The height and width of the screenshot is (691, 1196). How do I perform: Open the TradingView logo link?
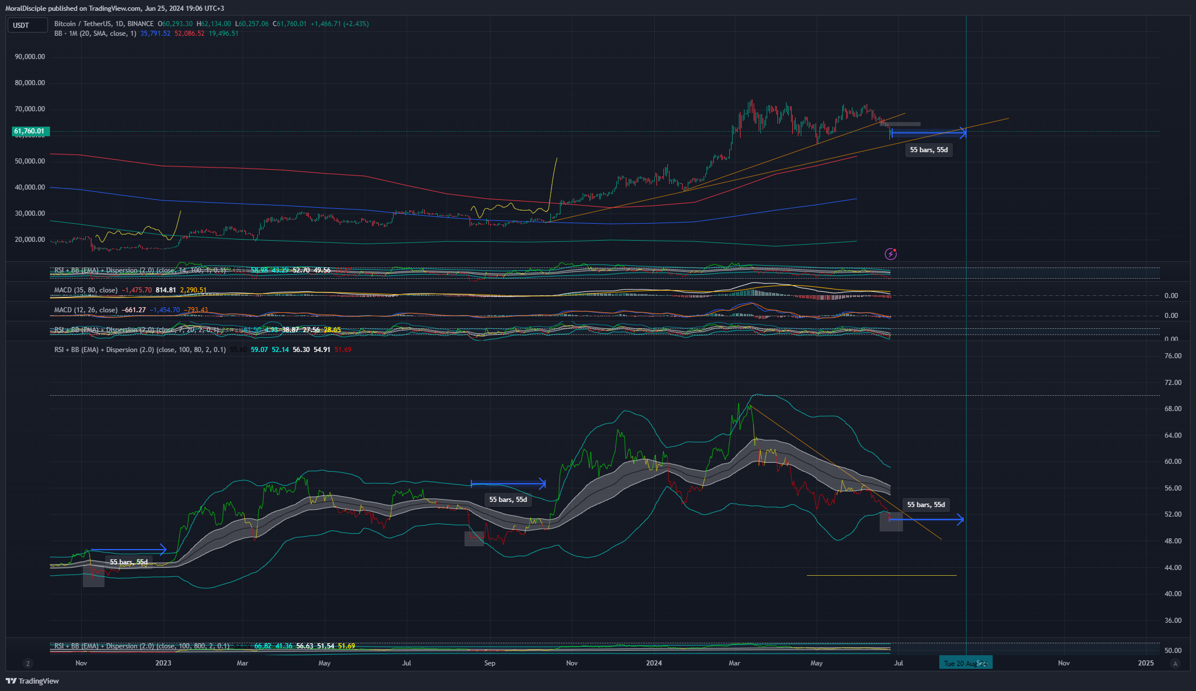click(x=32, y=681)
